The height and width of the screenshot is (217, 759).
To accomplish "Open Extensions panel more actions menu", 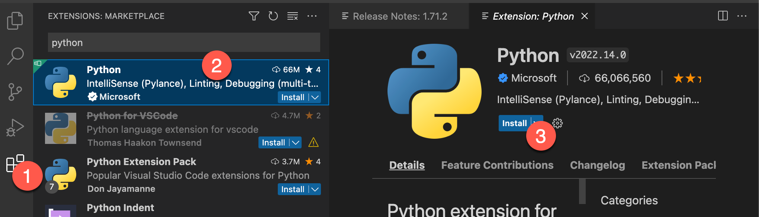I will pos(312,16).
